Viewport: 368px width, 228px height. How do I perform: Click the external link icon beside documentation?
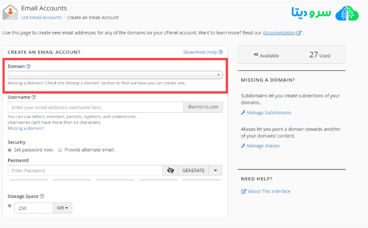coord(299,33)
